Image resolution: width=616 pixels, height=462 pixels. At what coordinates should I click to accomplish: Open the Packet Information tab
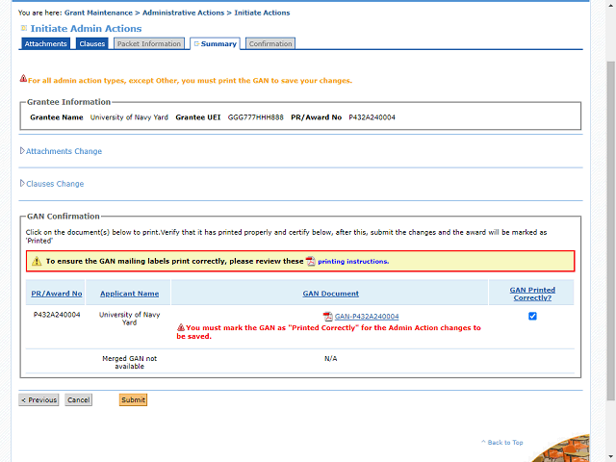[x=149, y=43]
